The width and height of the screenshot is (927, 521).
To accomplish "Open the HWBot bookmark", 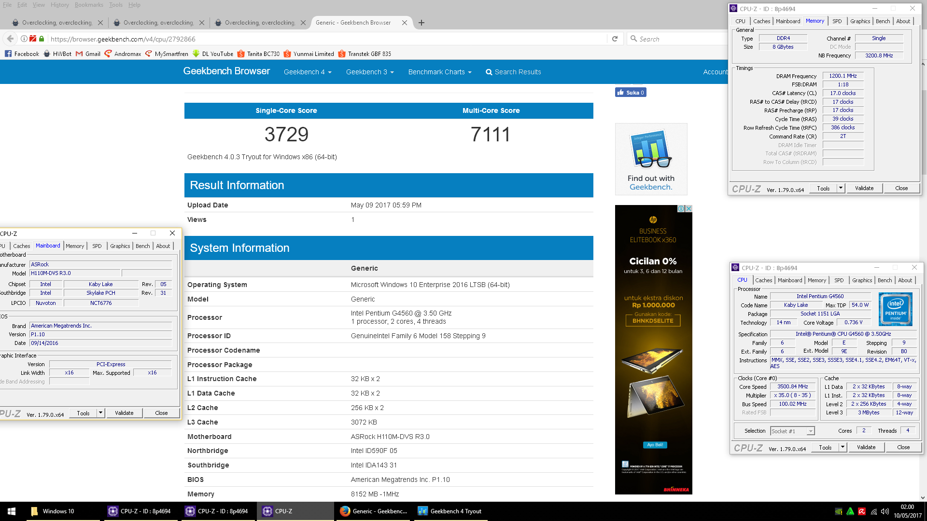I will (57, 54).
